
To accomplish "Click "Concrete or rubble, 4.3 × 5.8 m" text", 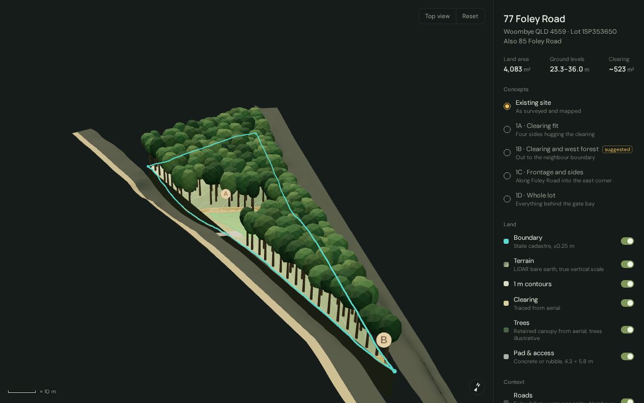I will tap(553, 362).
